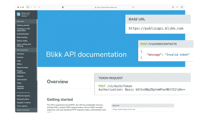
Task: Expand the Contacts chevron
Action: coord(35,54)
